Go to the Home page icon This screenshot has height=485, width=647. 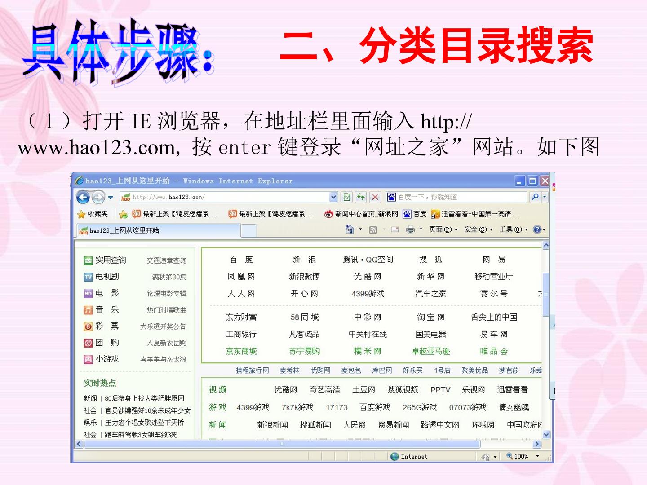point(350,229)
